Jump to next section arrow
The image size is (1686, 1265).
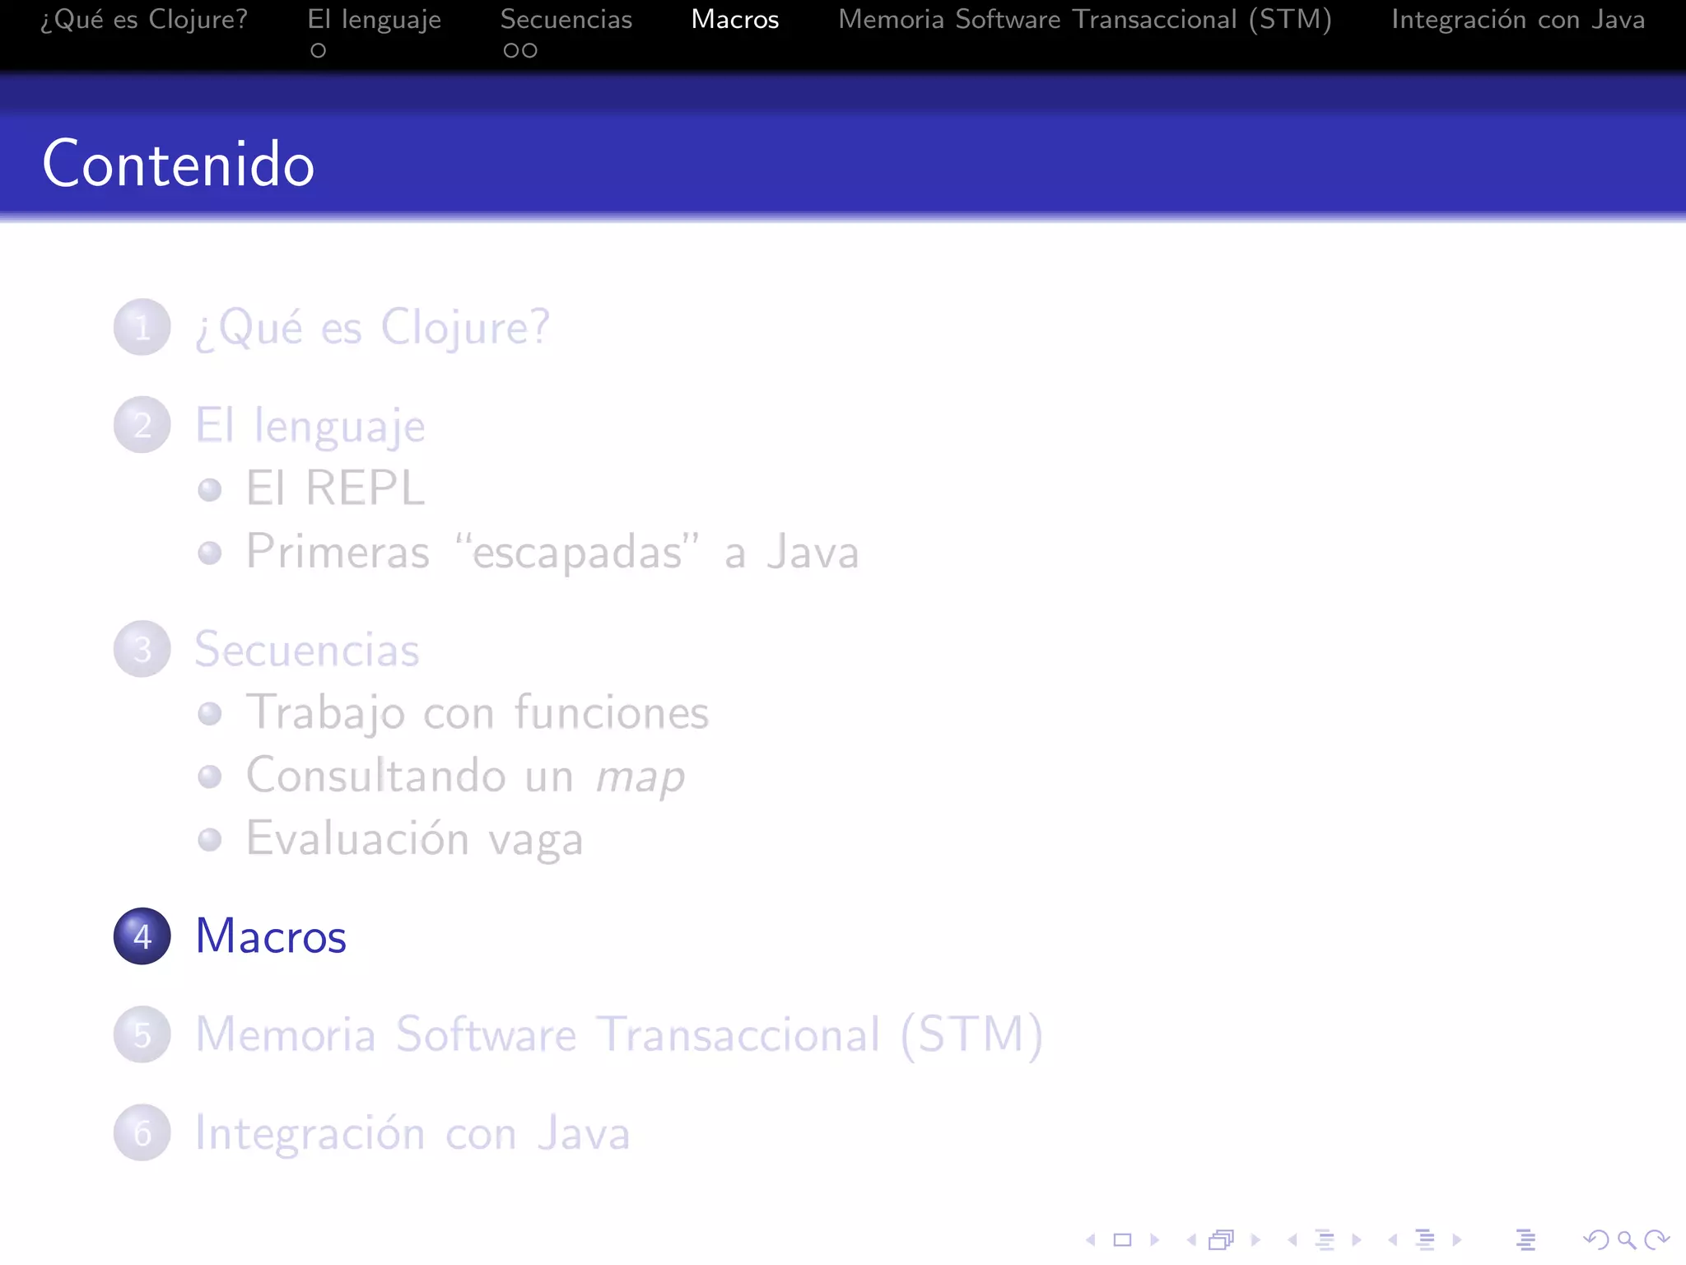[1457, 1239]
